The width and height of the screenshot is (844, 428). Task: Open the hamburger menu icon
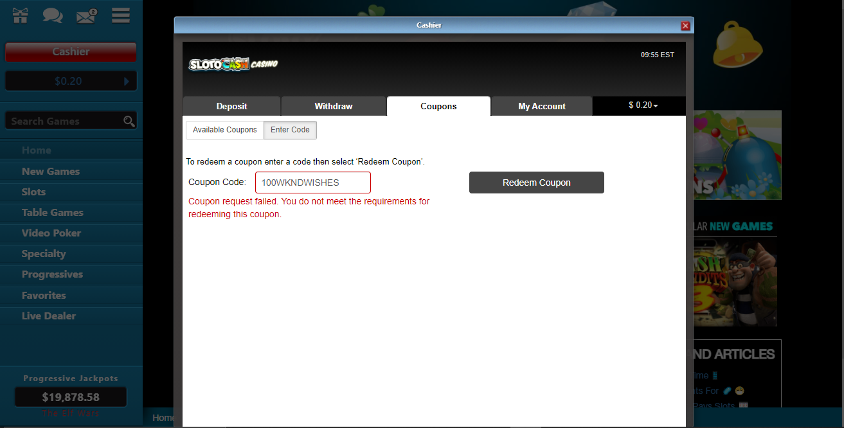[121, 15]
